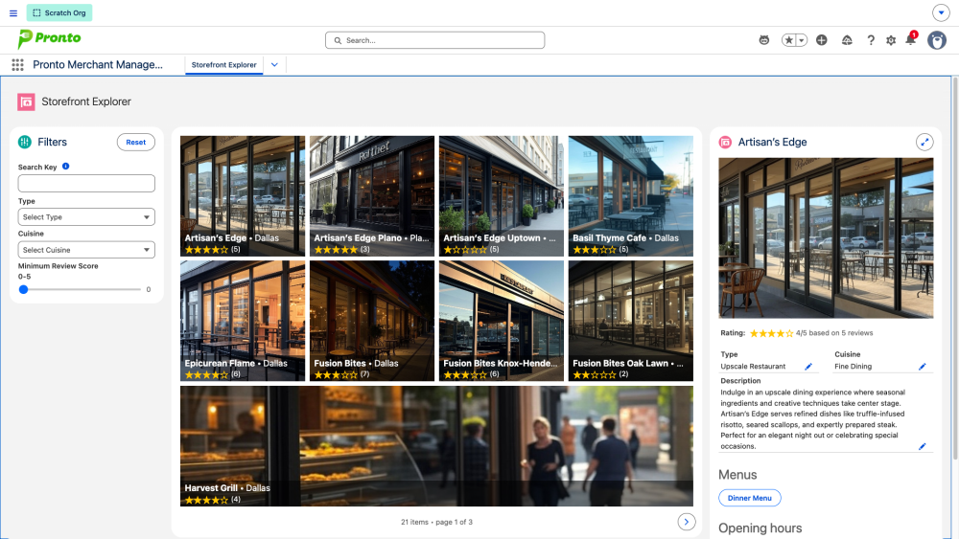Open the Setup gear icon
The height and width of the screenshot is (539, 959).
point(891,40)
